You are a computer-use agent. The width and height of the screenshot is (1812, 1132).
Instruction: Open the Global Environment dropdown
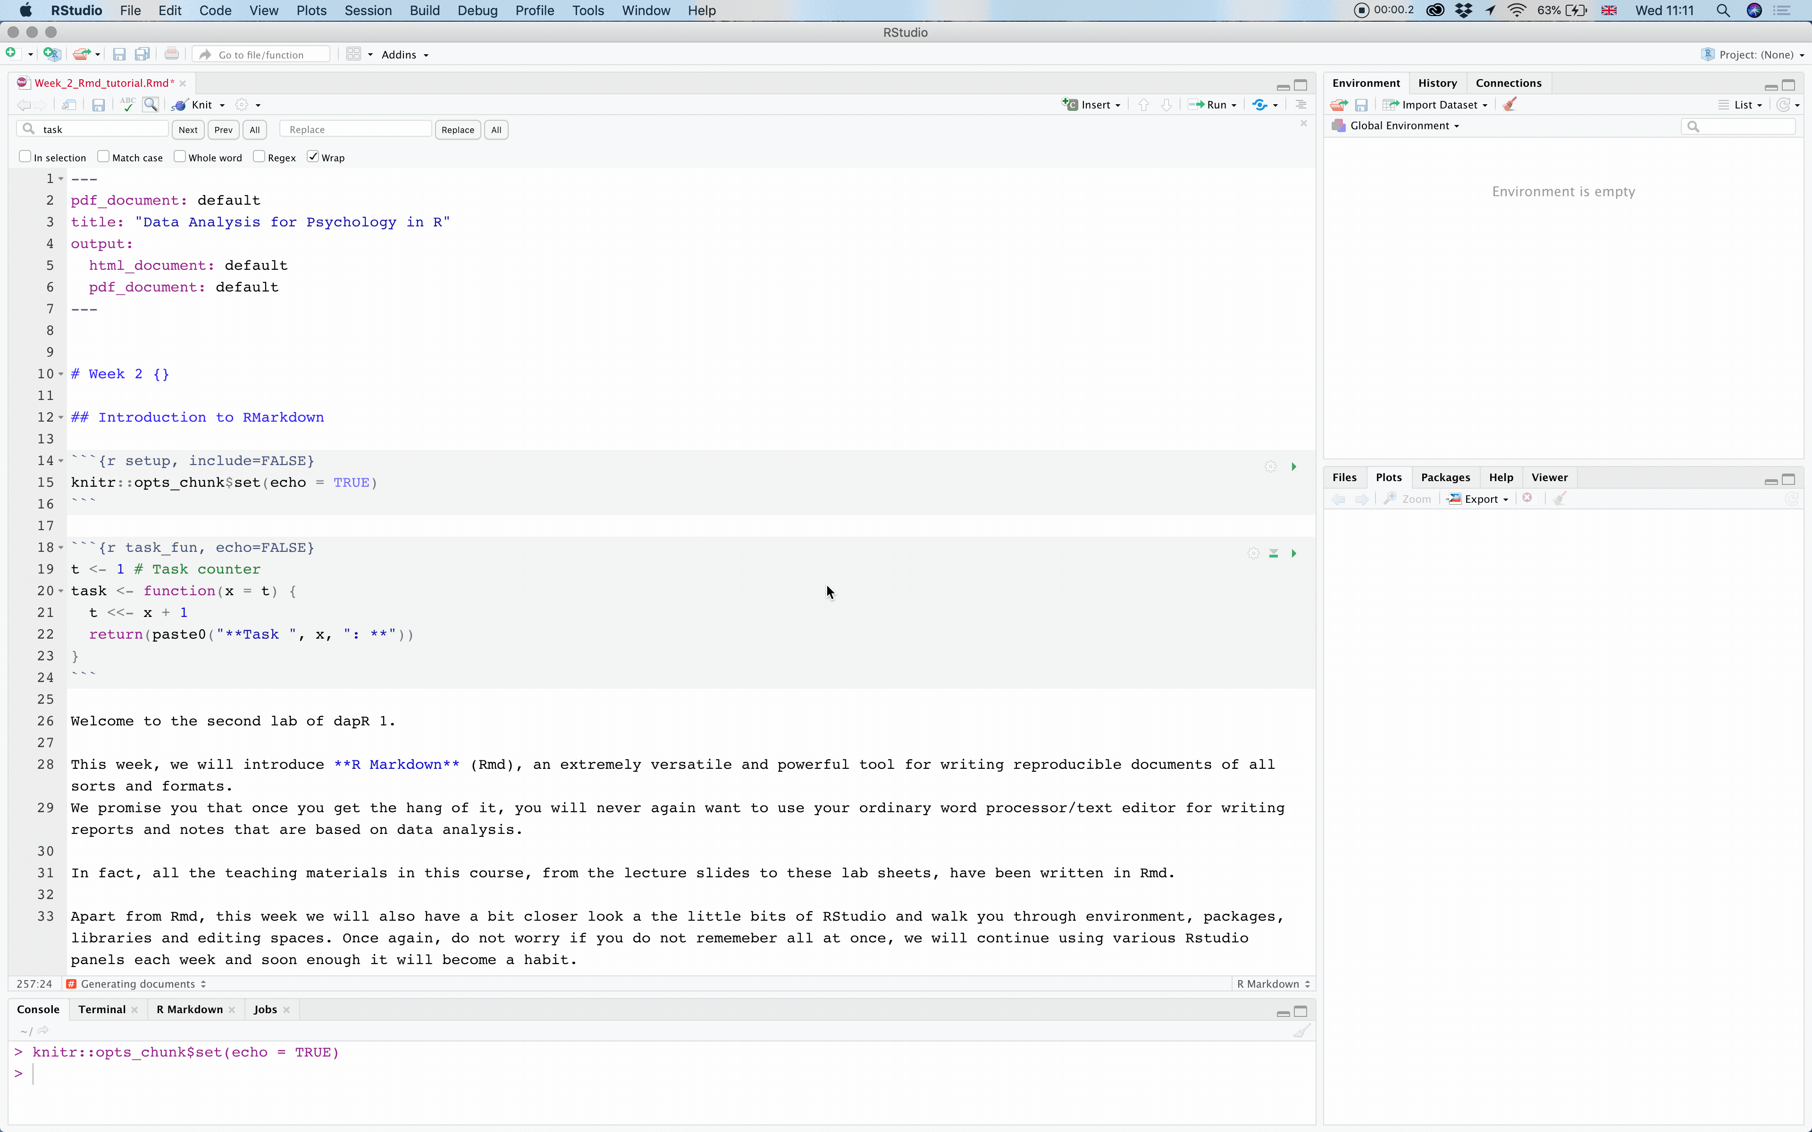click(1404, 126)
